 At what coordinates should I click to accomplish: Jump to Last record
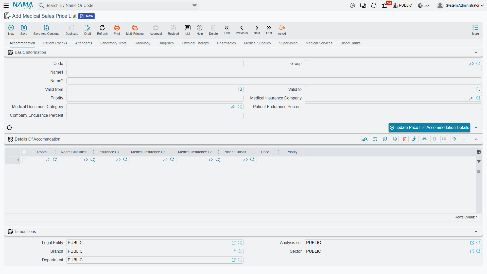269,30
